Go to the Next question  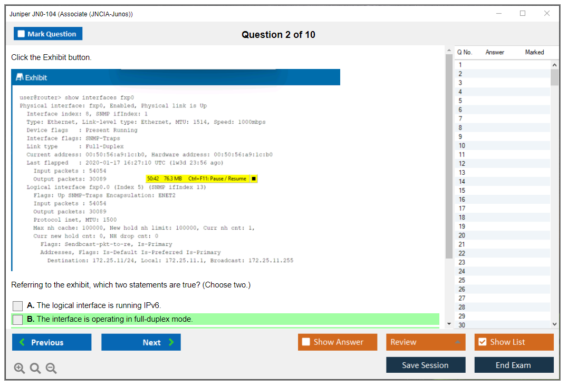click(141, 342)
